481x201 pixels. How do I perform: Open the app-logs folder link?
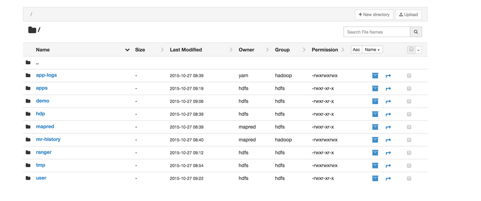pos(46,75)
